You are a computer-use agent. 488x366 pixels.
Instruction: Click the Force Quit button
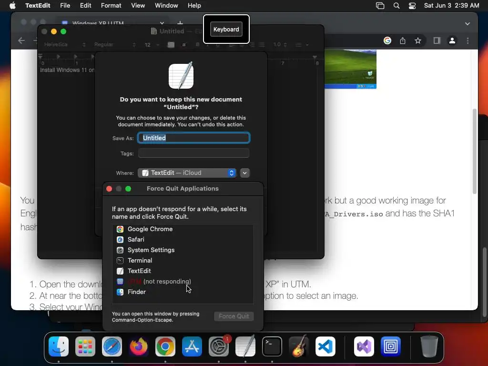point(234,316)
